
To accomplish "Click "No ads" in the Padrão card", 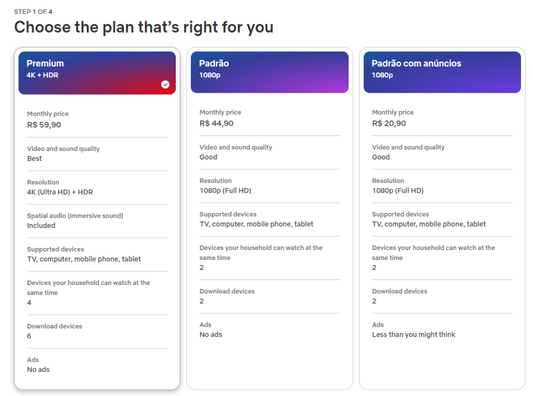I will click(x=211, y=335).
